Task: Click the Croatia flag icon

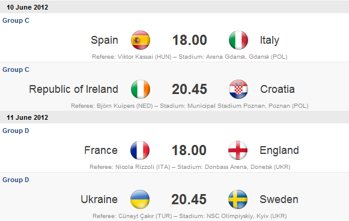Action: [238, 89]
